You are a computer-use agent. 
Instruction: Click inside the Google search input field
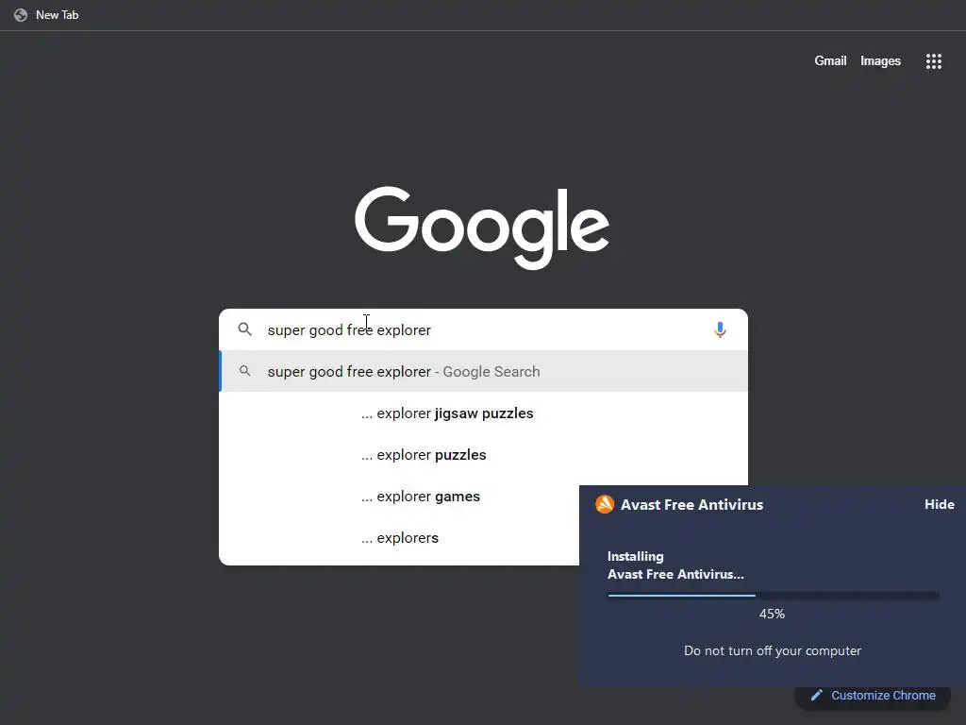[x=484, y=329]
